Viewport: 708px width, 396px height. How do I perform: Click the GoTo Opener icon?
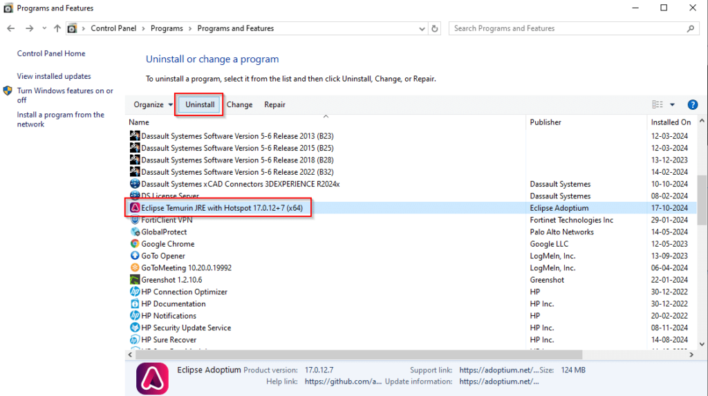[x=135, y=256]
